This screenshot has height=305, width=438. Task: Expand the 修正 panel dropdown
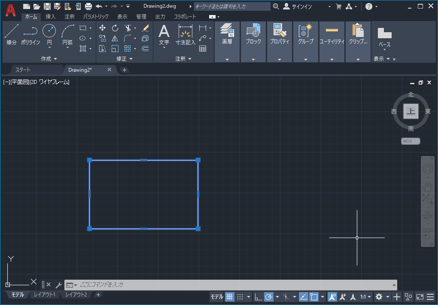(x=125, y=59)
